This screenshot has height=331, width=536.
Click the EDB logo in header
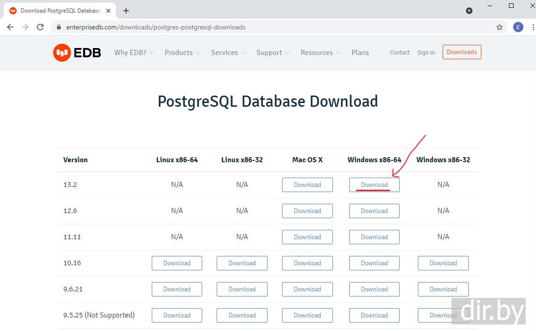[77, 53]
